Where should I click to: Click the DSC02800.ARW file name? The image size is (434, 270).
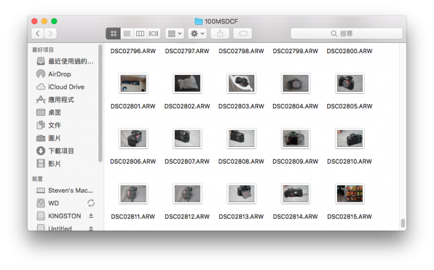click(350, 51)
